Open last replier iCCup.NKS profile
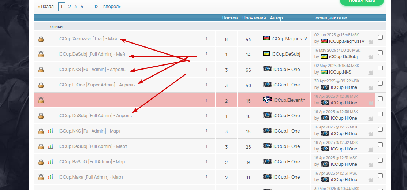This screenshot has width=407, height=190. [340, 72]
